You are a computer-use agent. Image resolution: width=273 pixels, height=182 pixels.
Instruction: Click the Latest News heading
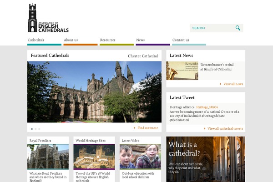[x=181, y=56]
